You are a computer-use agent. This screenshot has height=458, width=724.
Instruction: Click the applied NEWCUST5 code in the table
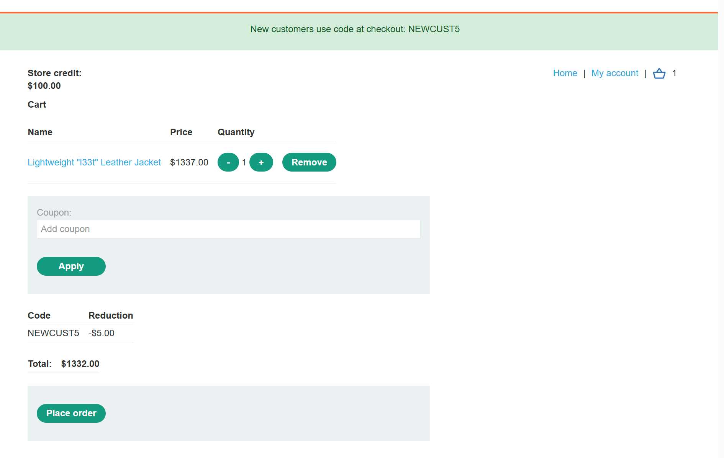(53, 333)
